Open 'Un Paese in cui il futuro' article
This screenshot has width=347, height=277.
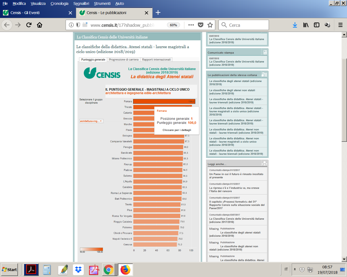click(x=236, y=176)
